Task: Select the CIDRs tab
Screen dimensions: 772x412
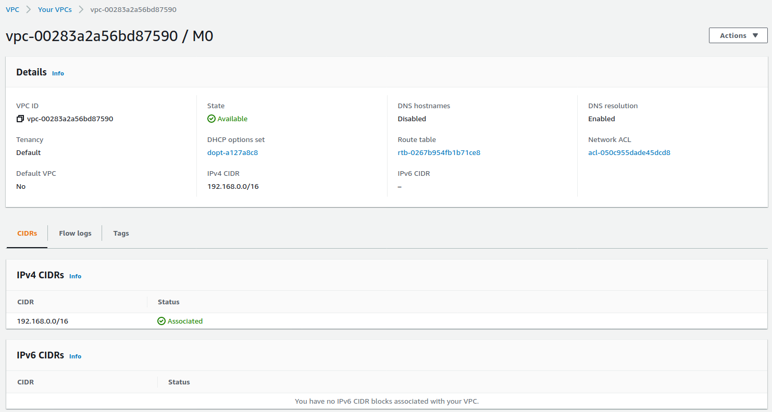Action: pos(27,233)
